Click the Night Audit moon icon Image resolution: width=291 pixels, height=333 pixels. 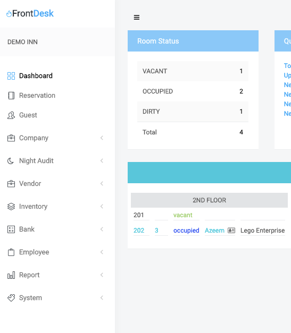(x=11, y=161)
